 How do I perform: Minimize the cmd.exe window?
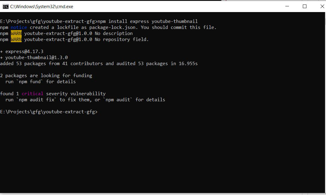[x=287, y=6]
